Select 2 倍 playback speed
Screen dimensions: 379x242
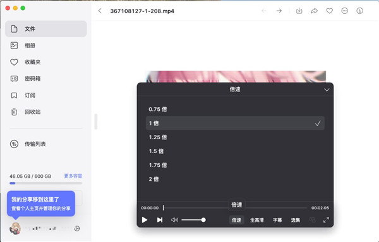235,179
